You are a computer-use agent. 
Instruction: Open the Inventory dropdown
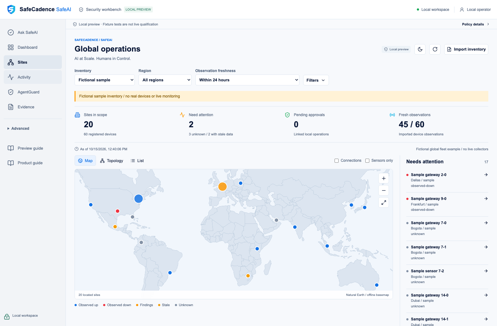click(105, 80)
